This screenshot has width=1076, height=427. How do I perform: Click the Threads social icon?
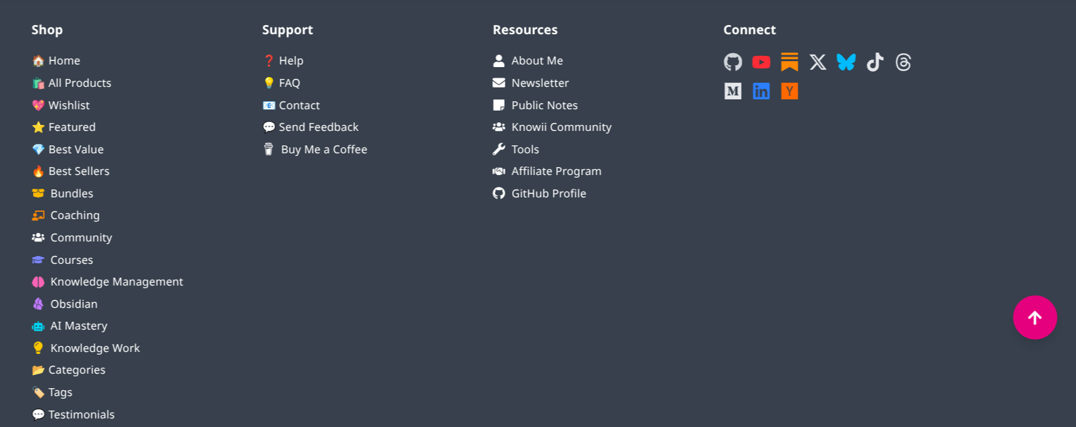pos(903,62)
